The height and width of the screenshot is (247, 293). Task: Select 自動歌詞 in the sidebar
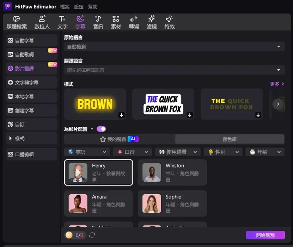click(31, 54)
